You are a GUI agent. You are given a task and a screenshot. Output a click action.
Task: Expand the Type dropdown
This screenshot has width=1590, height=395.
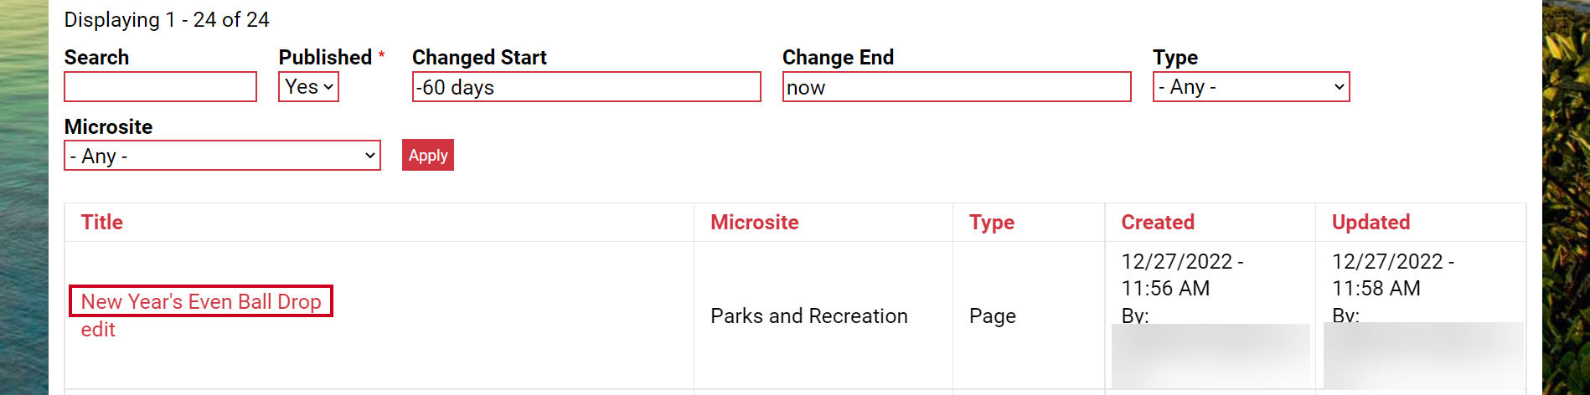1251,87
